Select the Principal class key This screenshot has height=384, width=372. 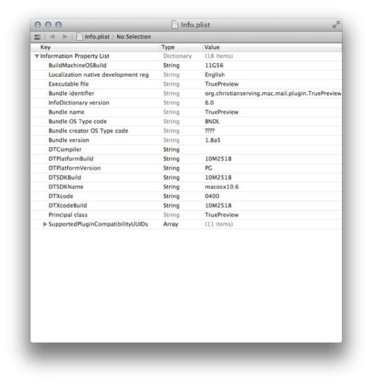click(68, 214)
